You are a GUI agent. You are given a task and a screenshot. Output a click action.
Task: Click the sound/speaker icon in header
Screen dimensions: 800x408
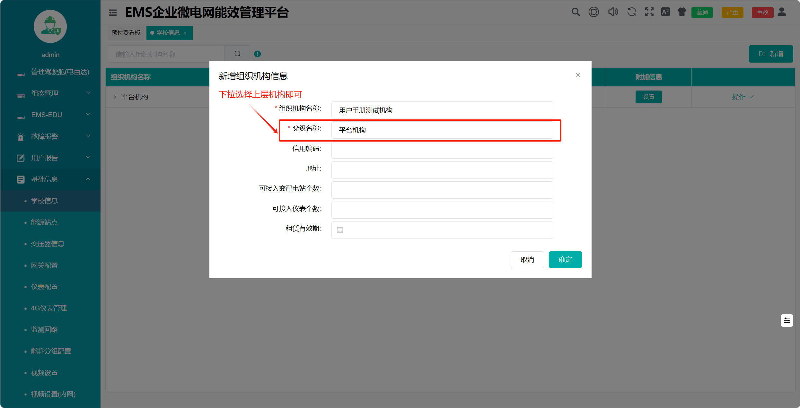point(613,13)
